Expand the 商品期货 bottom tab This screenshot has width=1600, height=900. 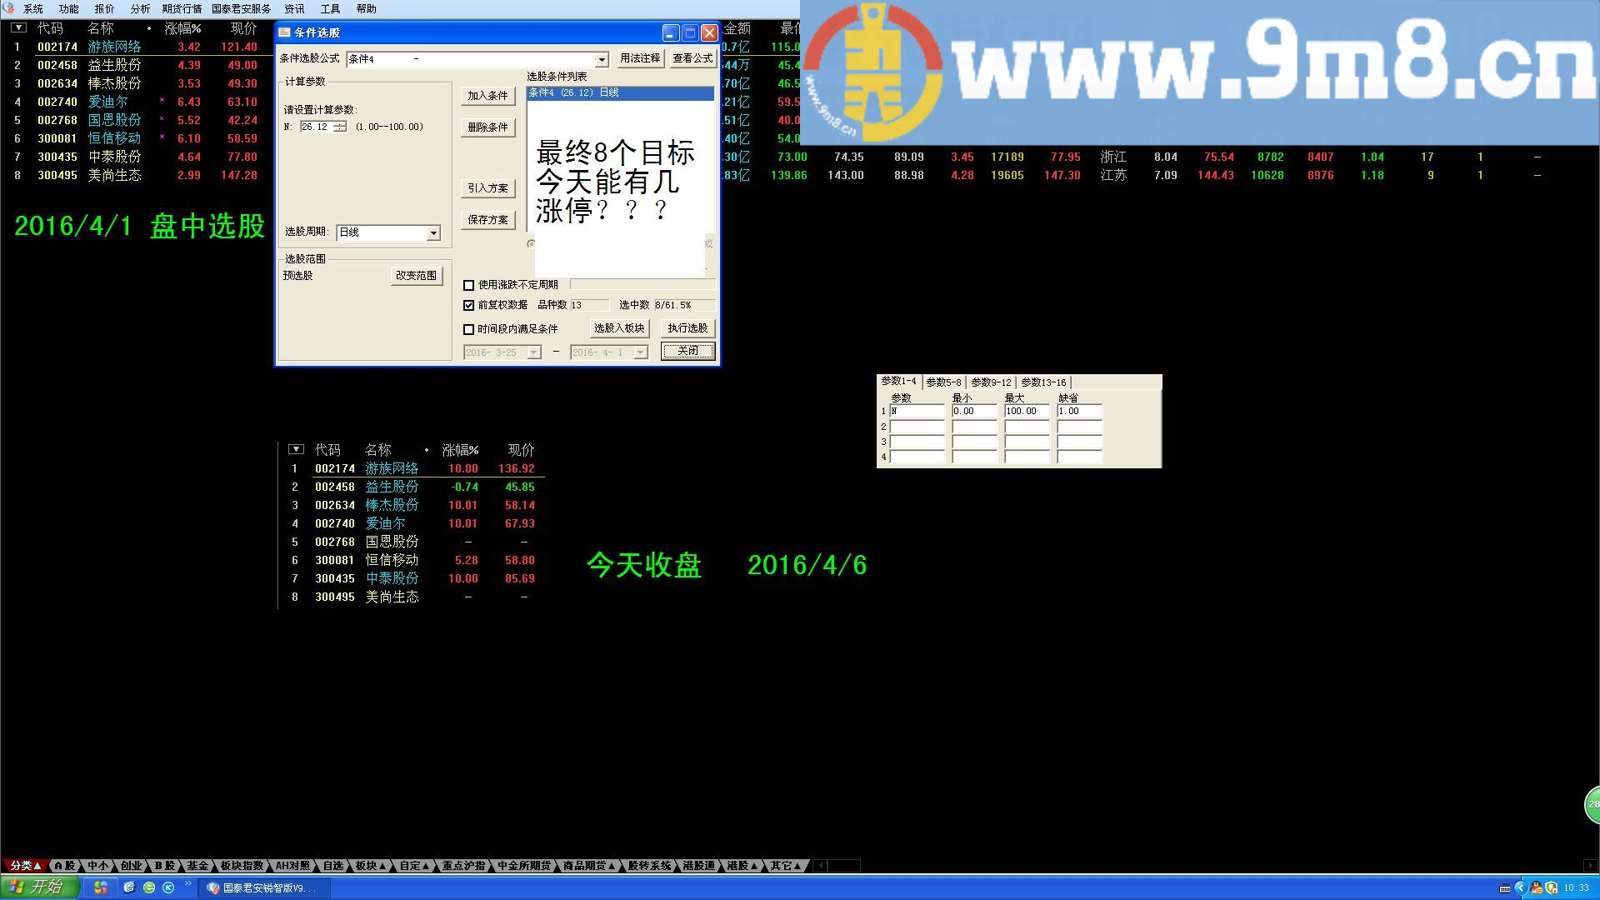(x=588, y=866)
